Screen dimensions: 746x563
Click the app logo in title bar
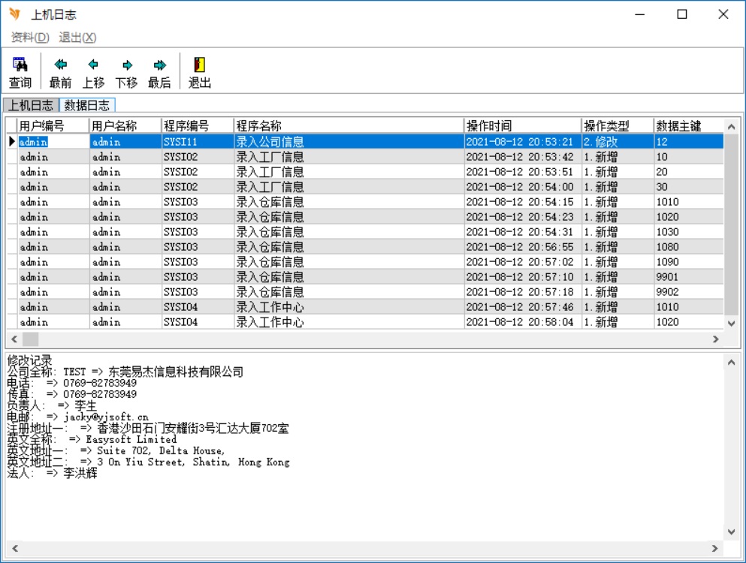coord(14,14)
